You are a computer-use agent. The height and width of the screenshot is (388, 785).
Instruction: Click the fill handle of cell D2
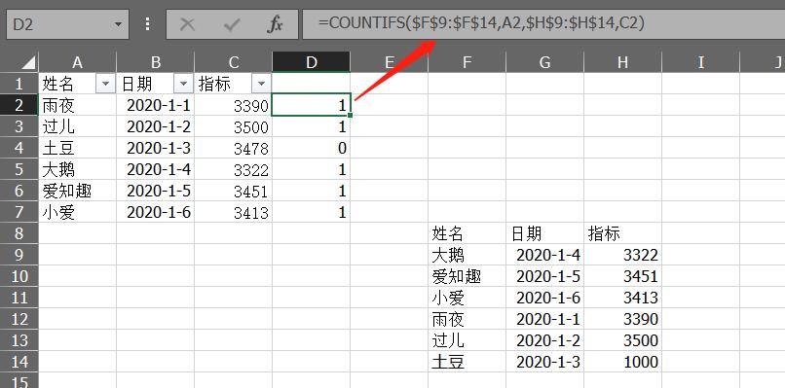[x=350, y=116]
